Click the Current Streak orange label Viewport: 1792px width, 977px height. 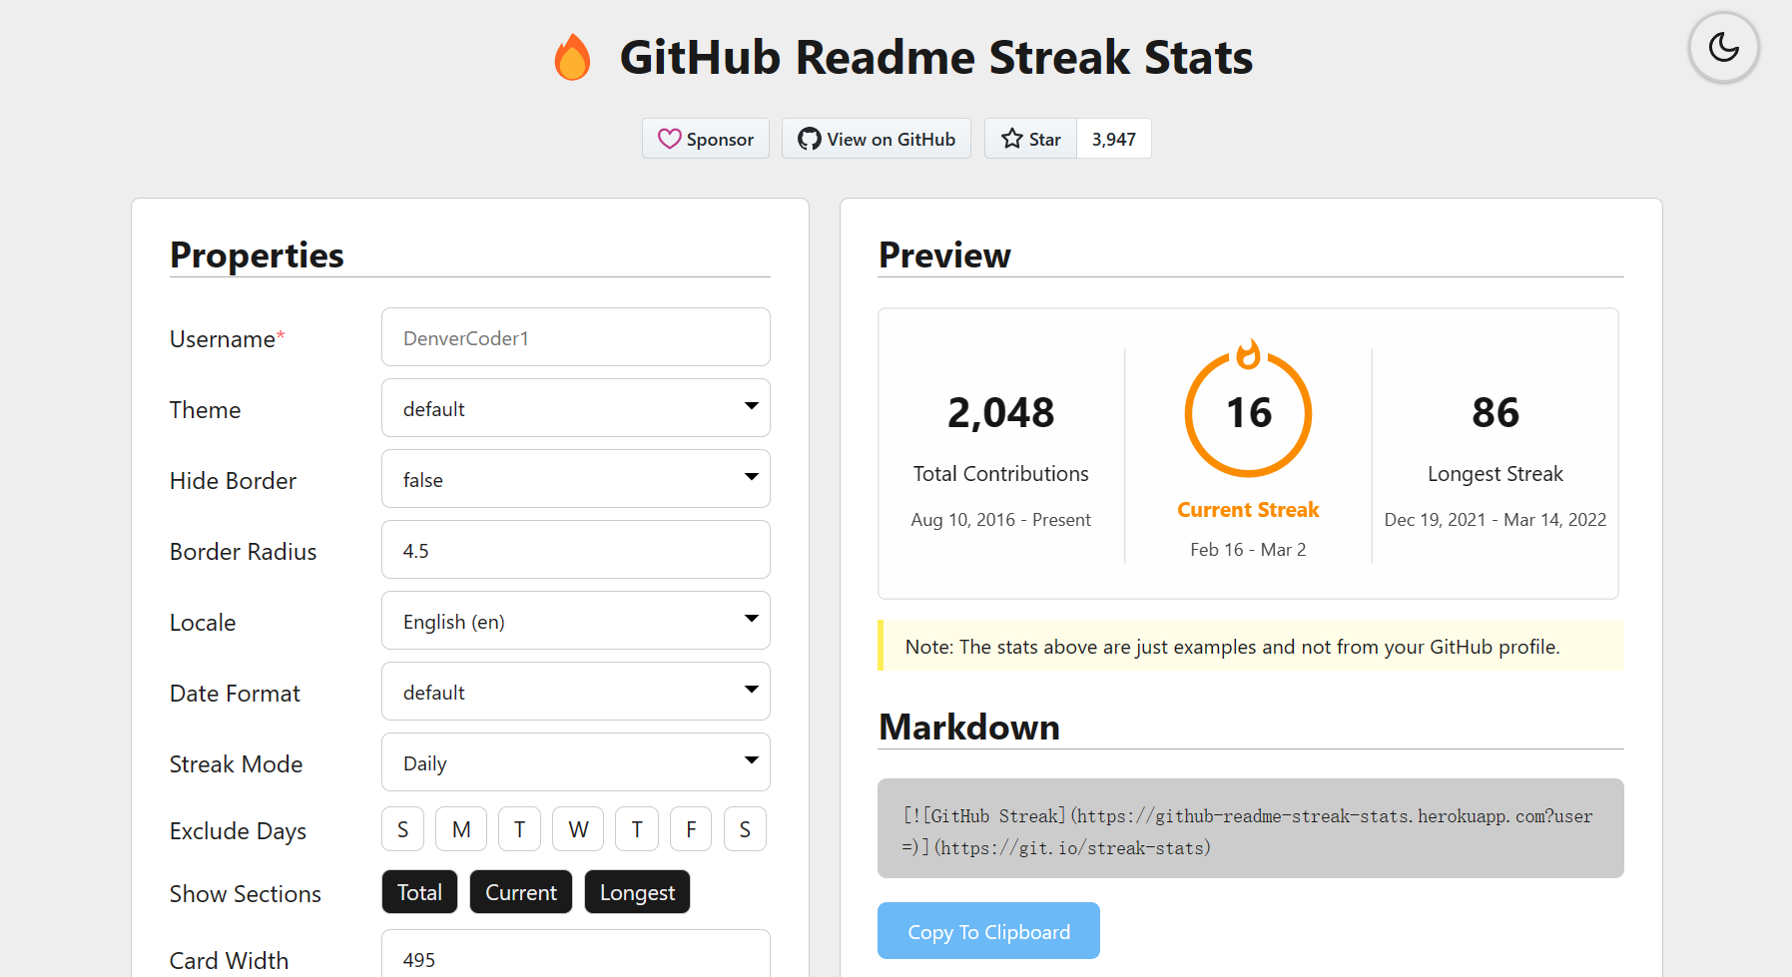[x=1248, y=510]
